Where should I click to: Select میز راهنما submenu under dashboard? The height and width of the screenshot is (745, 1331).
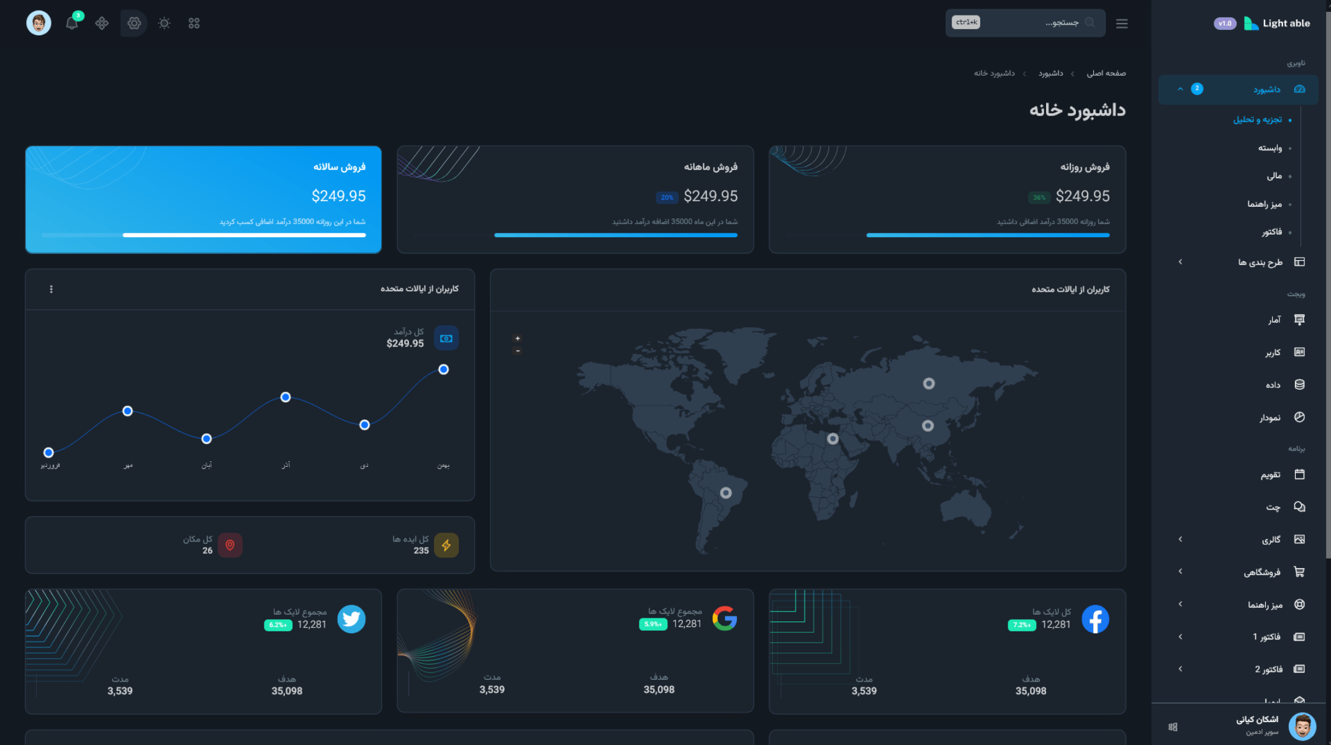click(x=1265, y=204)
